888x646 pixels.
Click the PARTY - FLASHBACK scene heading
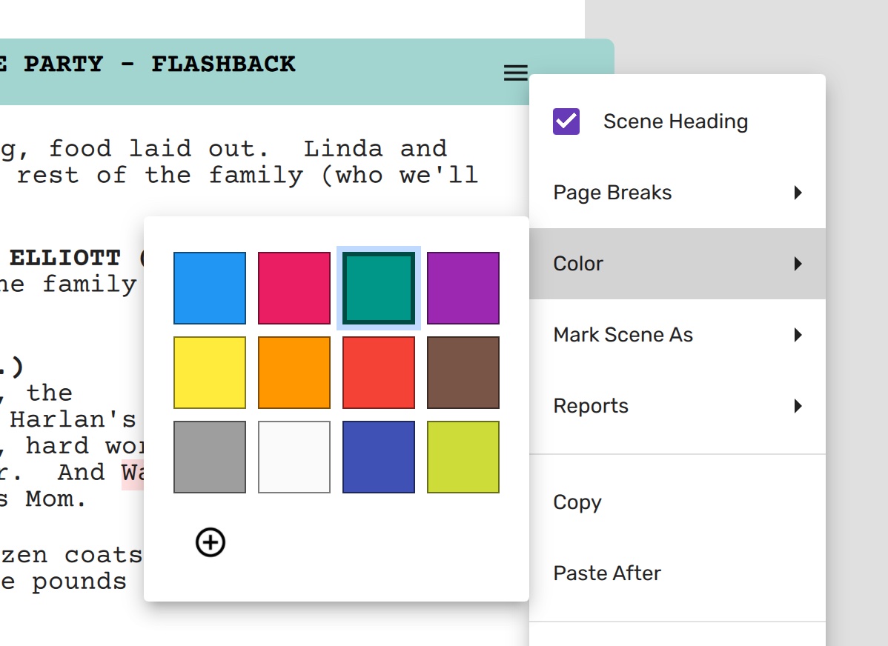coord(159,64)
